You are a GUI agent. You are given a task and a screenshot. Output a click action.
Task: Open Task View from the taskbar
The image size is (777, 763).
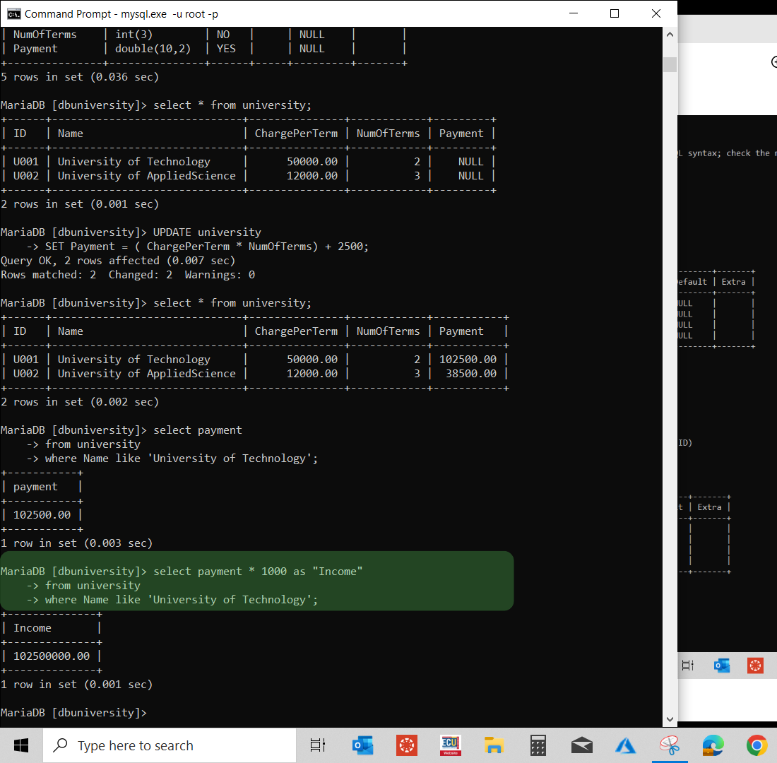click(317, 745)
